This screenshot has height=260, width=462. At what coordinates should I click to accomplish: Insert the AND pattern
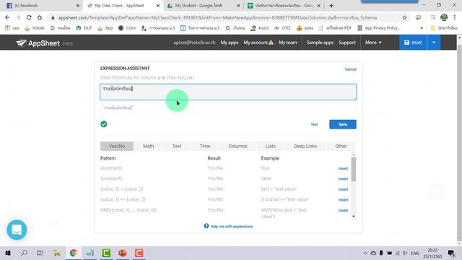tap(343, 210)
